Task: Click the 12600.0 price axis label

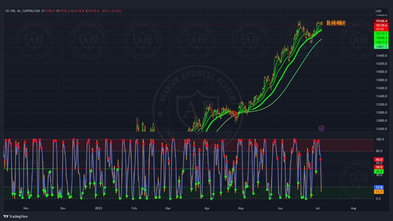Action: pyautogui.click(x=381, y=129)
